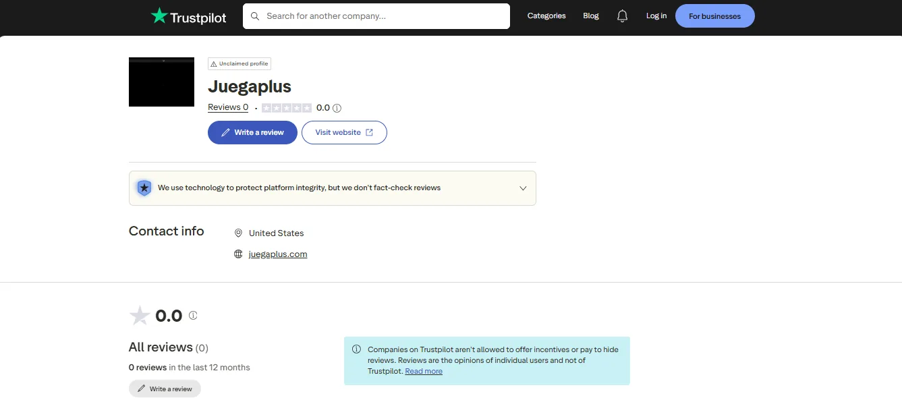
Task: Click the For businesses button
Action: [714, 16]
